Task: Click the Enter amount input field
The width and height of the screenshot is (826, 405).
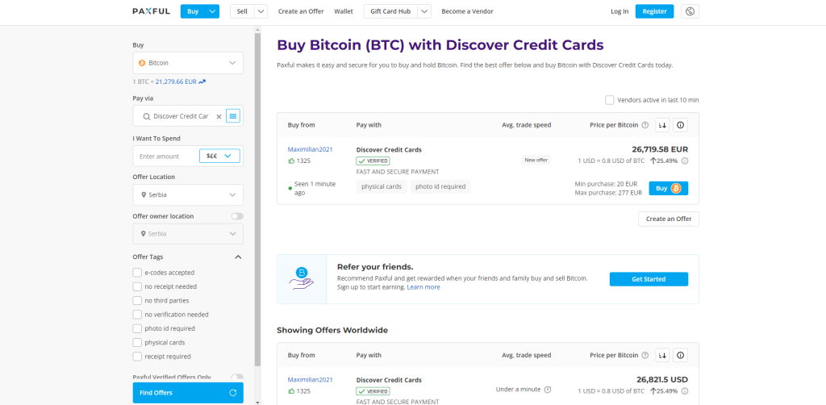Action: click(x=166, y=157)
